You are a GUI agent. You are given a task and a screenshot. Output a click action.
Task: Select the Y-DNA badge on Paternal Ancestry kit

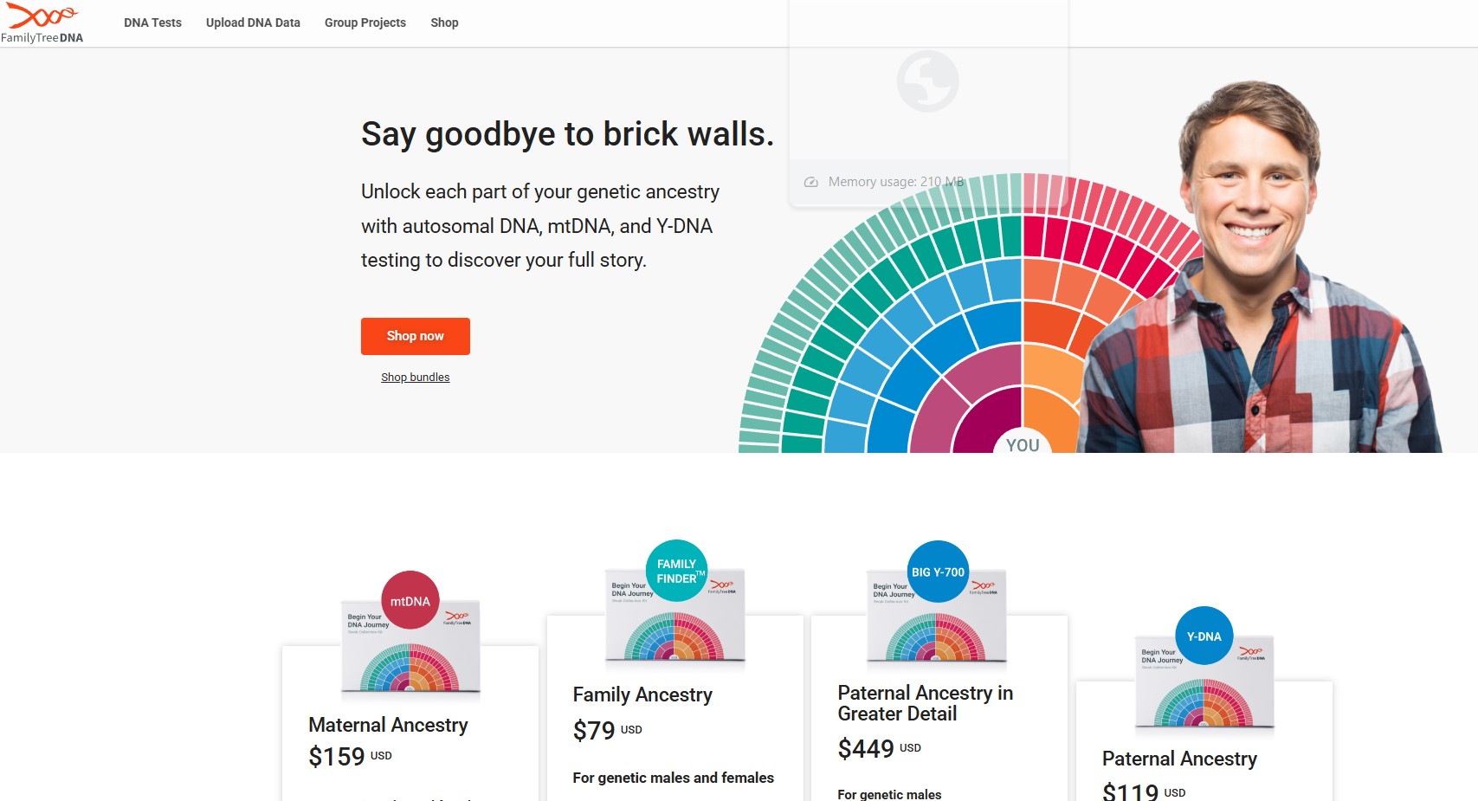click(x=1204, y=635)
